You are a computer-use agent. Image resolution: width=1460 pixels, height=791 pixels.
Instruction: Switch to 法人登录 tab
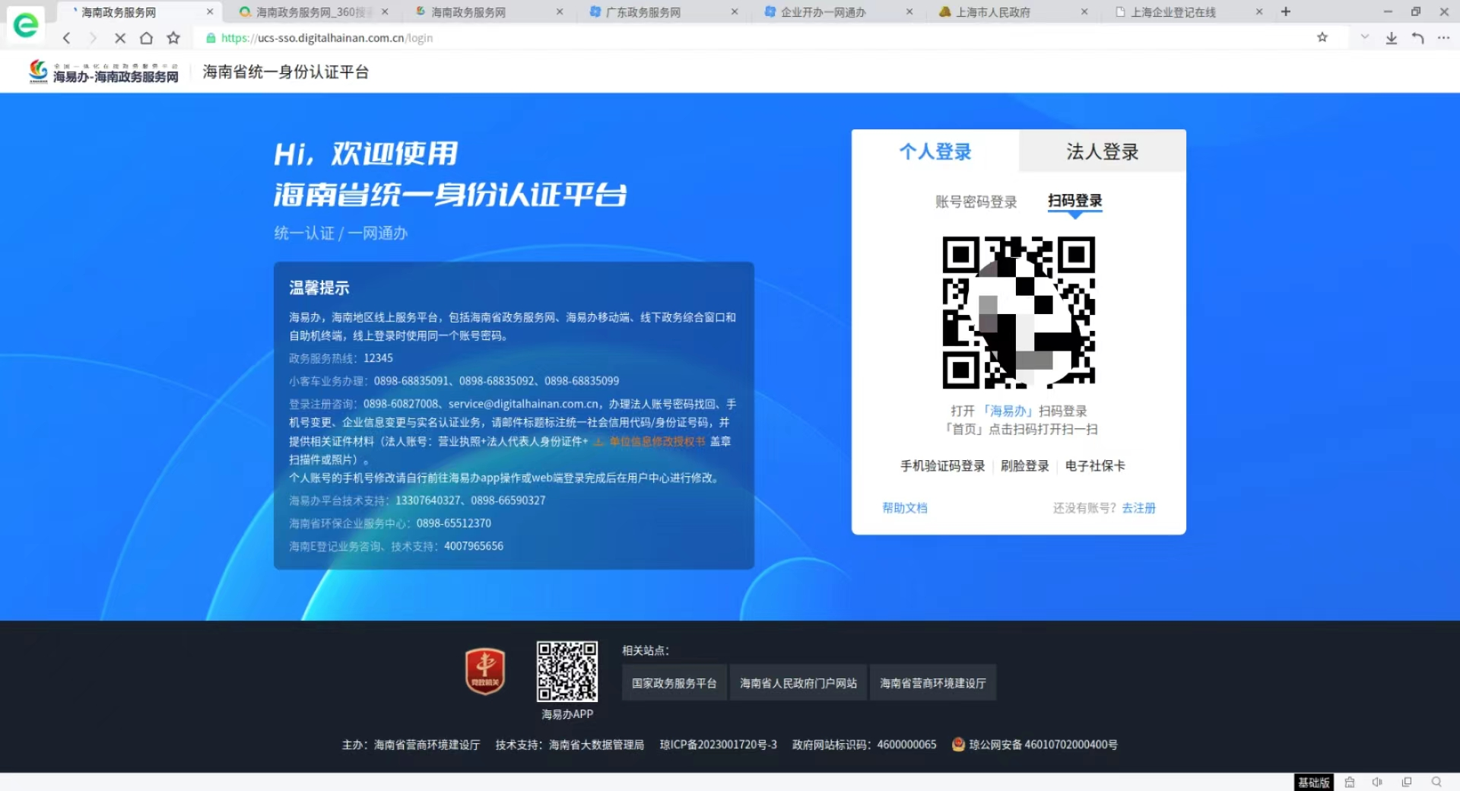pyautogui.click(x=1101, y=151)
